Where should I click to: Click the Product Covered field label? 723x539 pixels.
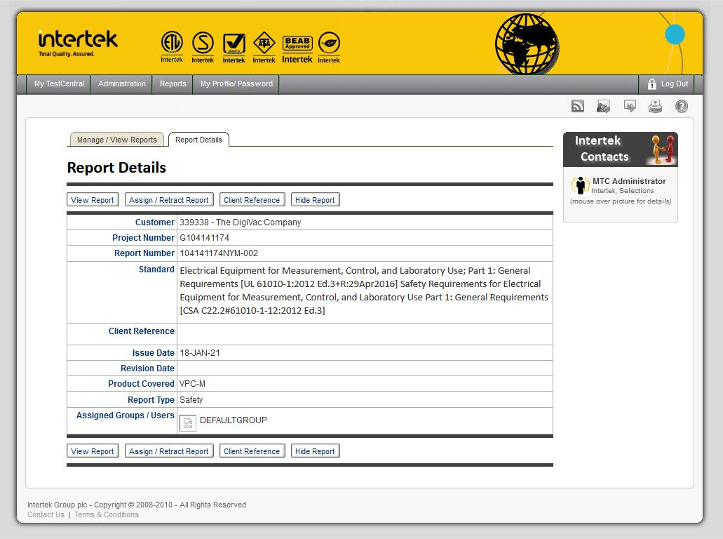[x=141, y=384]
